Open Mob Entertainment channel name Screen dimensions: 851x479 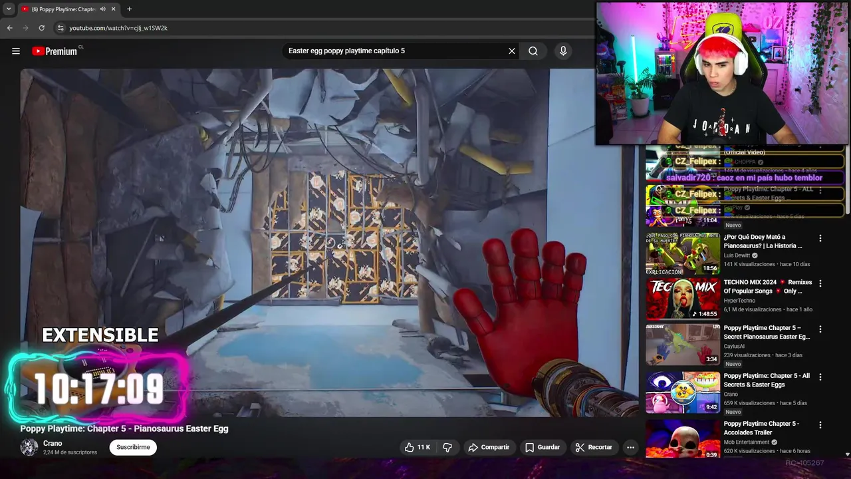pos(747,442)
